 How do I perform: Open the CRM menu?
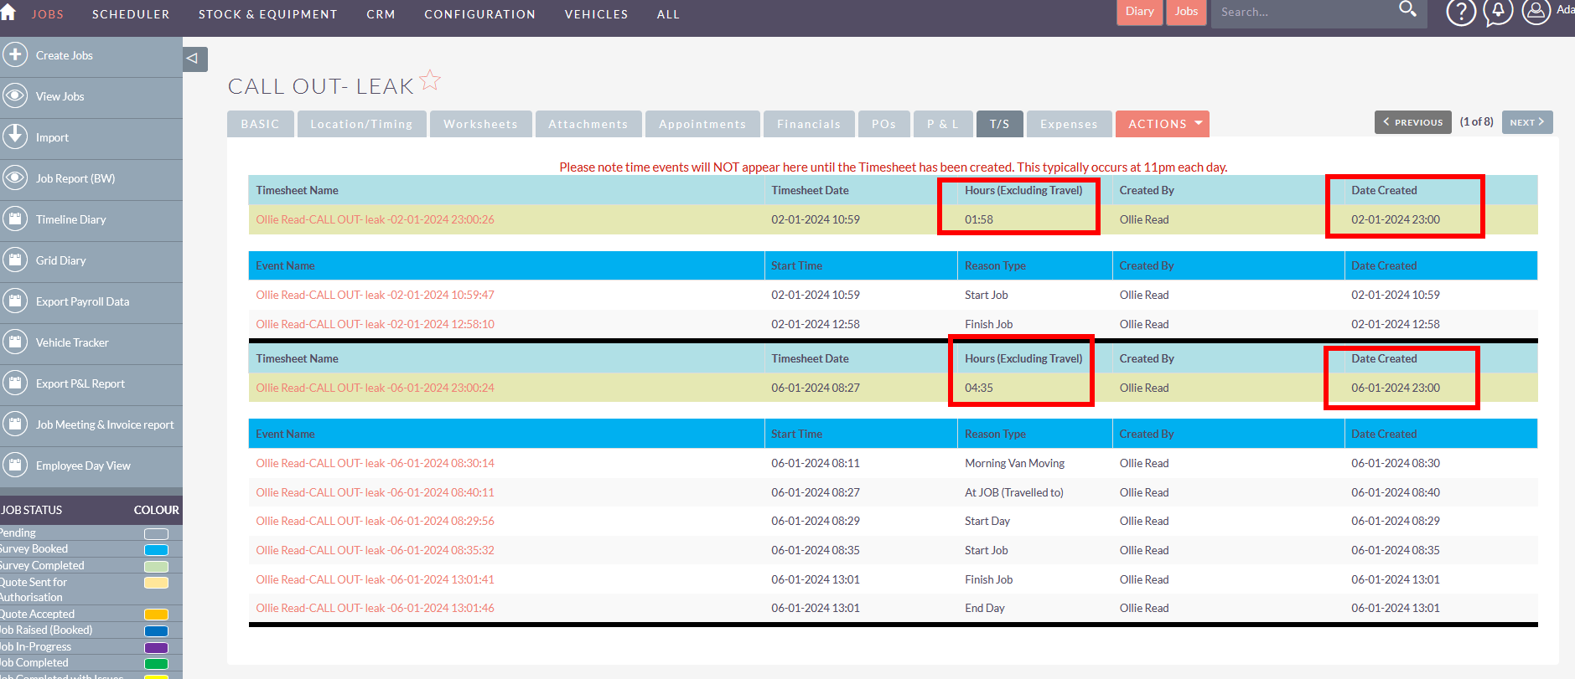tap(381, 14)
